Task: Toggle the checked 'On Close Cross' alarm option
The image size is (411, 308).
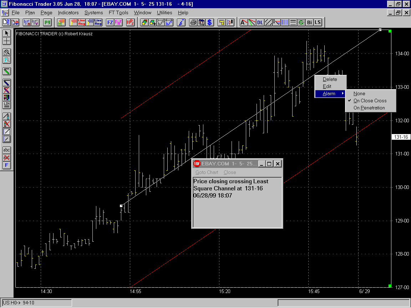Action: pos(371,101)
